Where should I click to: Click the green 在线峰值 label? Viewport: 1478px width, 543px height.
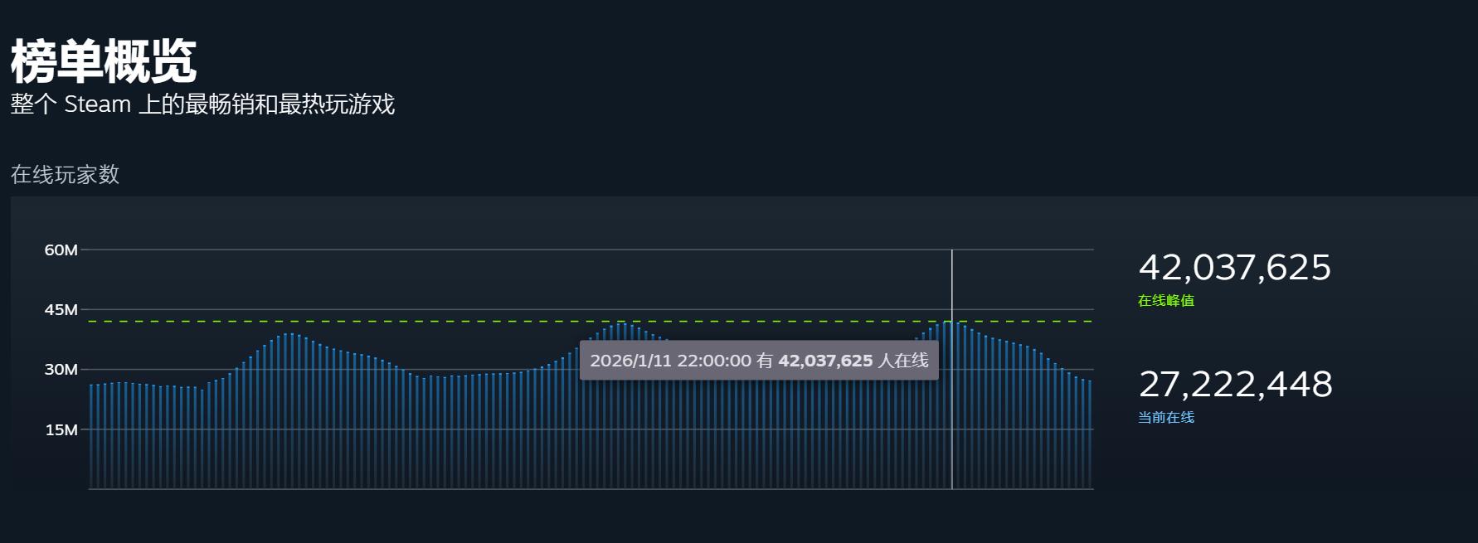[1165, 301]
